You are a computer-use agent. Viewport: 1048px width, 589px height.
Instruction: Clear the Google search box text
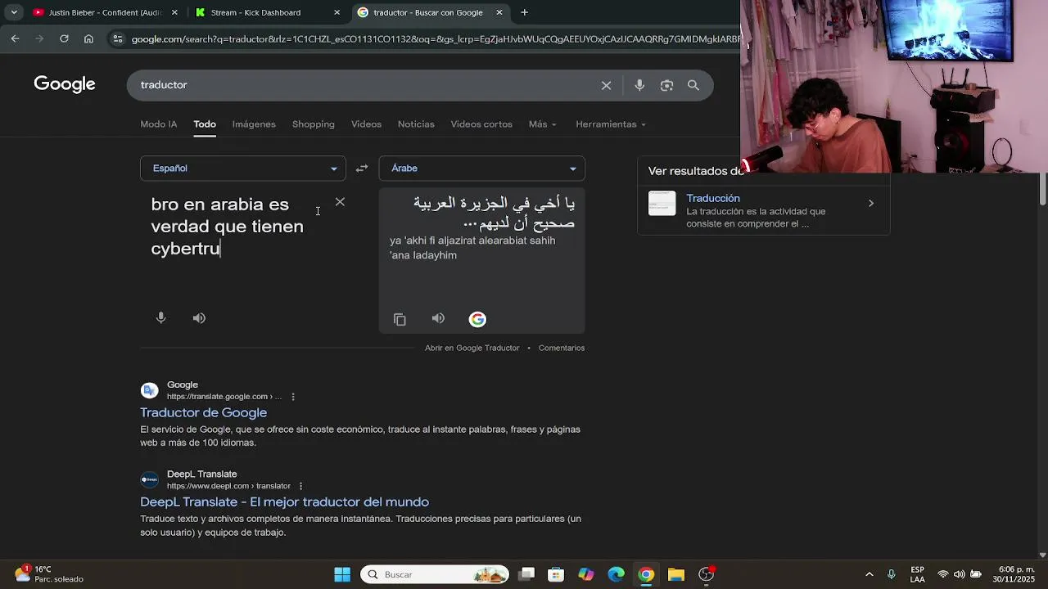coord(606,85)
